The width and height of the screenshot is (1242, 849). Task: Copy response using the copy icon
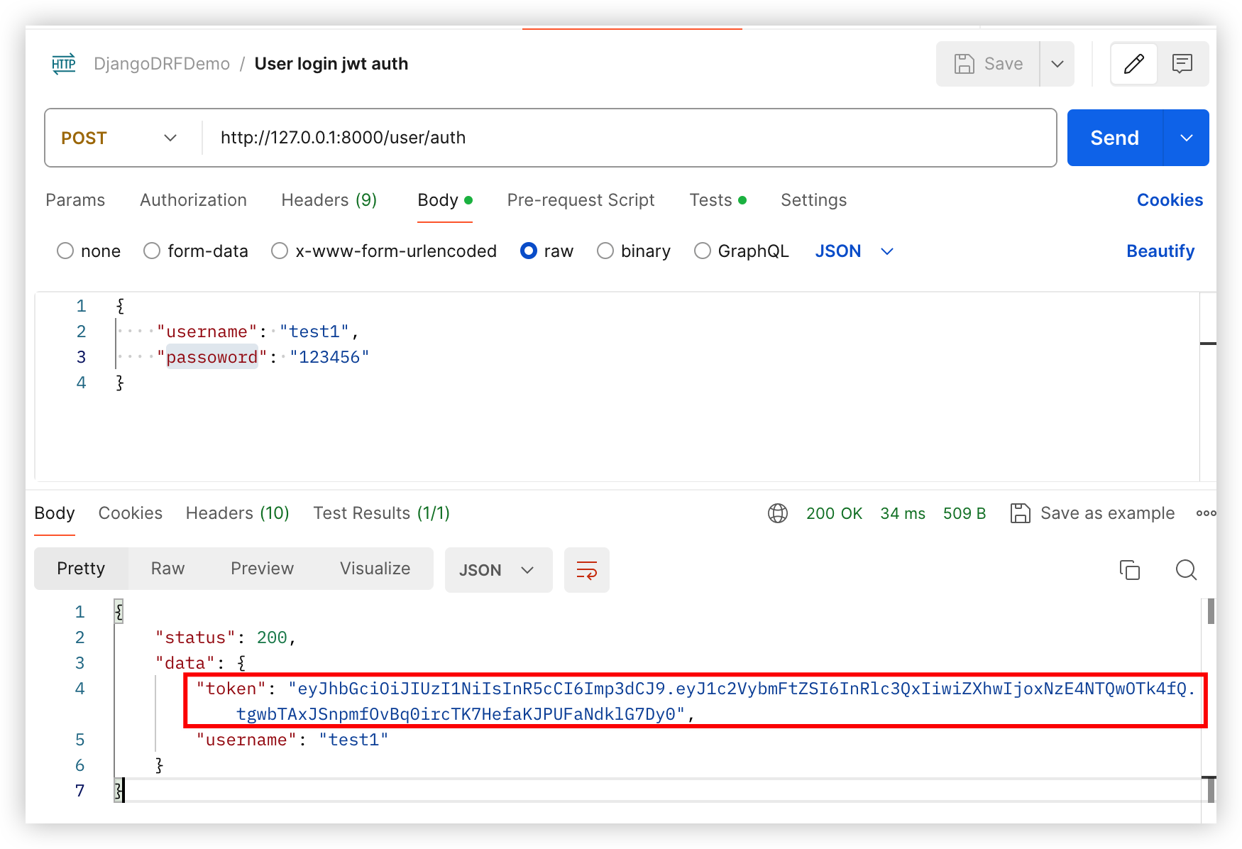[1129, 570]
